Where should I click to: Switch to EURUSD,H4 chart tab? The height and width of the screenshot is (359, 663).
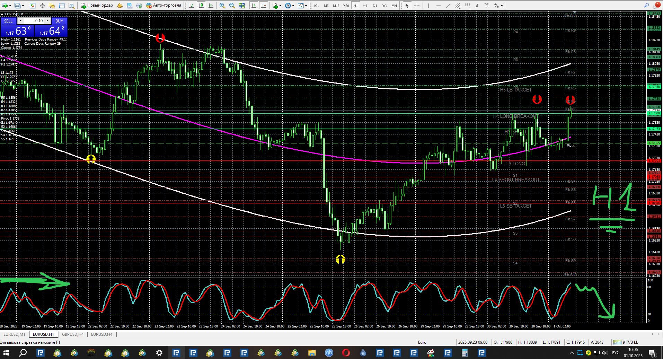pyautogui.click(x=101, y=334)
